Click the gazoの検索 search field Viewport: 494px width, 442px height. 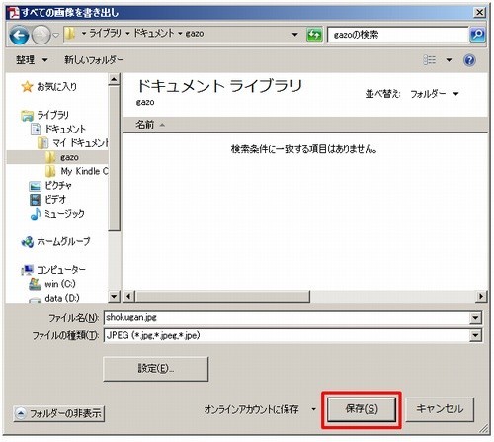(397, 35)
